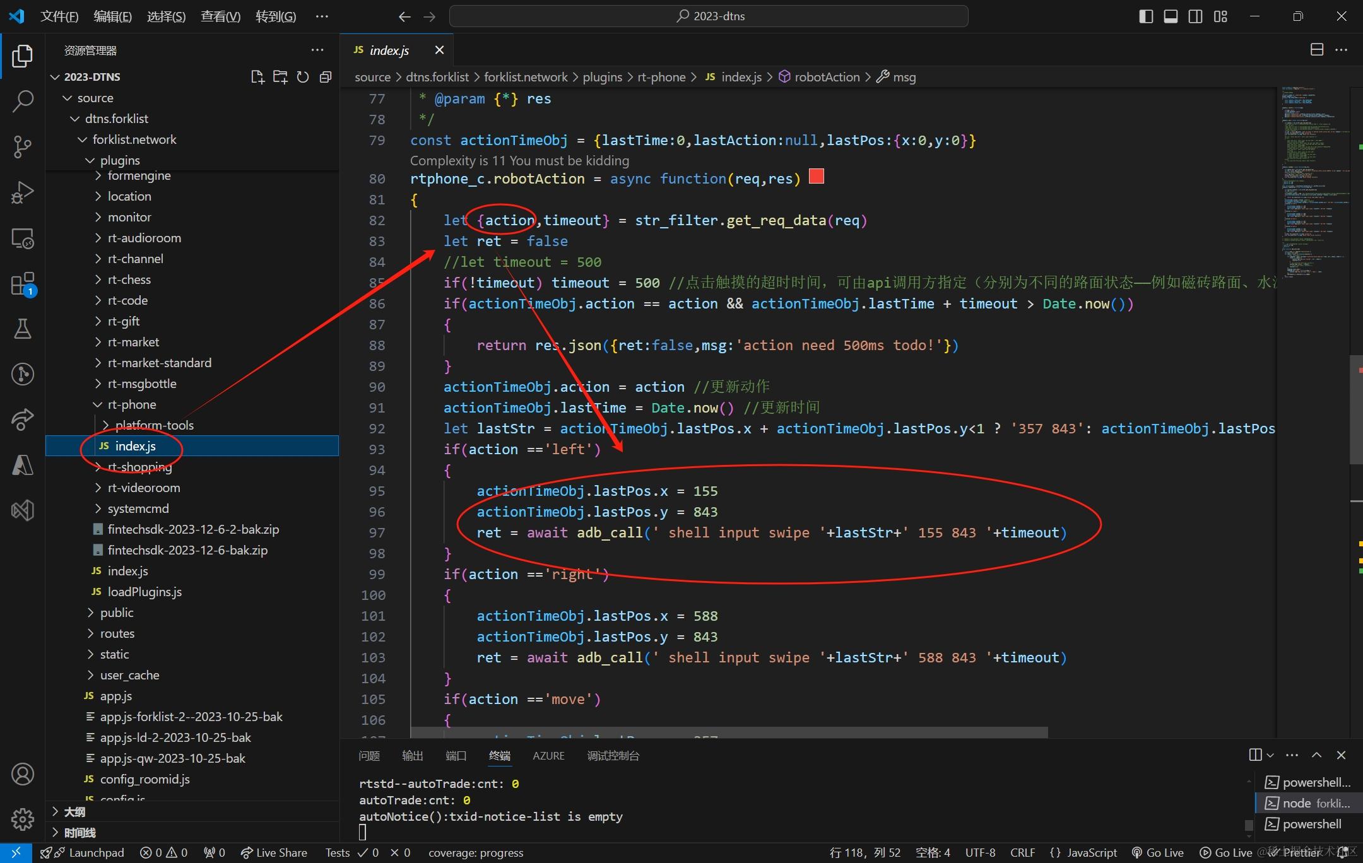Image resolution: width=1363 pixels, height=863 pixels.
Task: Expand the rt-chess folder
Action: (193, 279)
